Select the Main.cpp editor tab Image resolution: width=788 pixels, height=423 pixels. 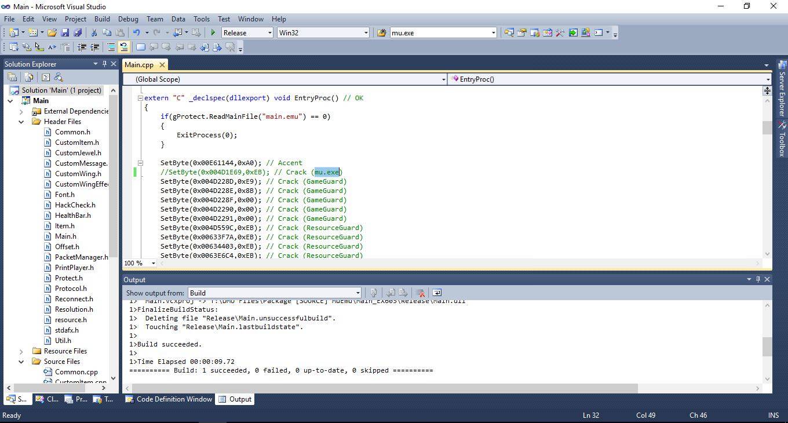click(x=139, y=65)
